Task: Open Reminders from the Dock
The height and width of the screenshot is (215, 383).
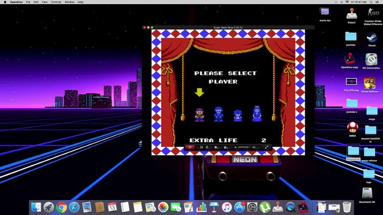Action: (125, 207)
